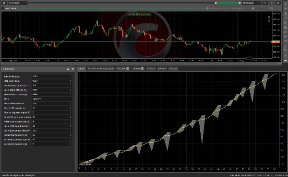Adjust the Perda para novo reforço stepper
Viewport: 288px width, 177px height.
pyautogui.click(x=71, y=117)
